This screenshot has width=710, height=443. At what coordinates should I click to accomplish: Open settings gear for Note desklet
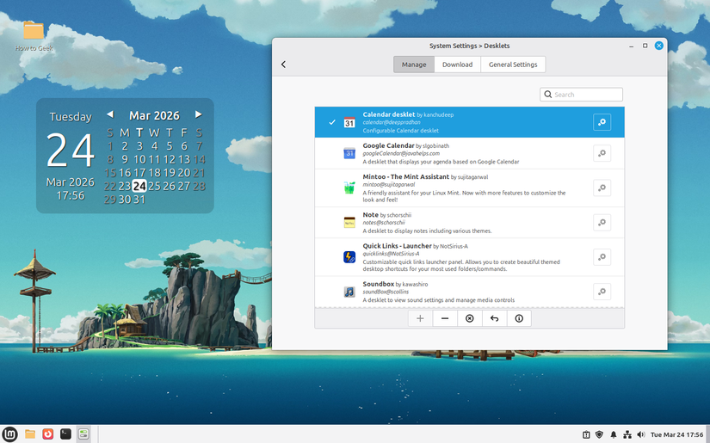pos(602,223)
